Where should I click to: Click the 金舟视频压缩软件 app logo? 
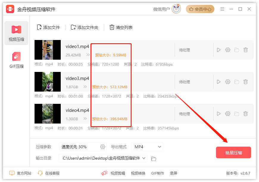pos(10,9)
